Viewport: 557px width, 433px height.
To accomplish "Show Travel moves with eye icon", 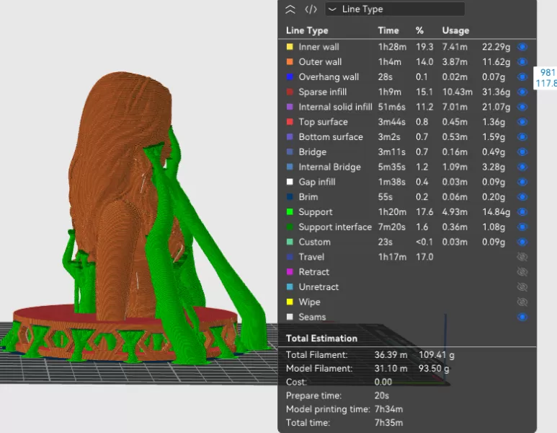I will [522, 257].
